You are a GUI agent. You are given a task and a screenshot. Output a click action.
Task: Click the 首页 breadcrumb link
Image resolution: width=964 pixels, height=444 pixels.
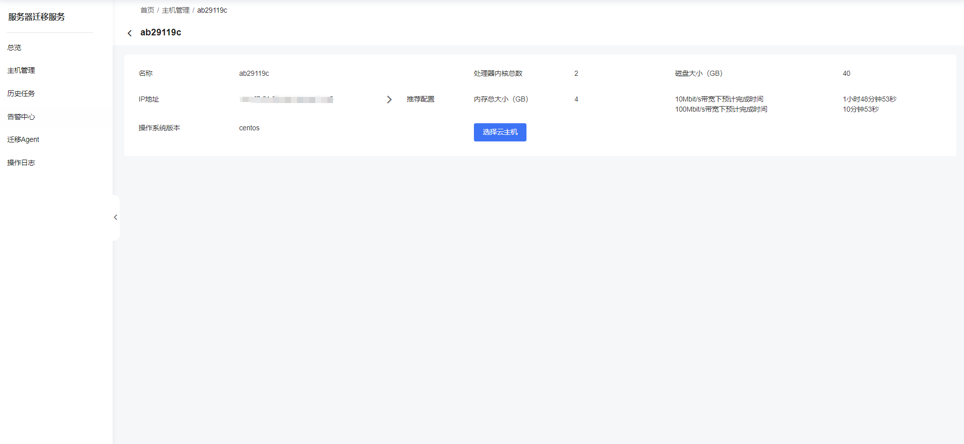click(x=147, y=10)
